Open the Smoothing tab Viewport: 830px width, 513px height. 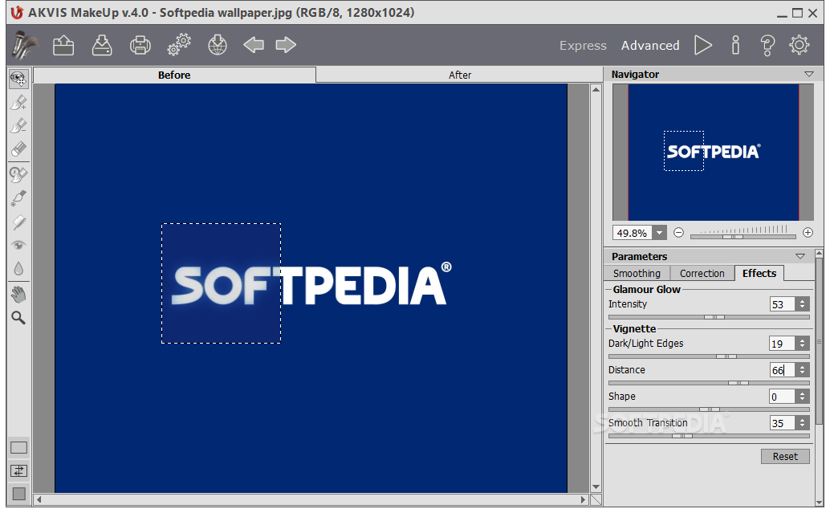[637, 273]
